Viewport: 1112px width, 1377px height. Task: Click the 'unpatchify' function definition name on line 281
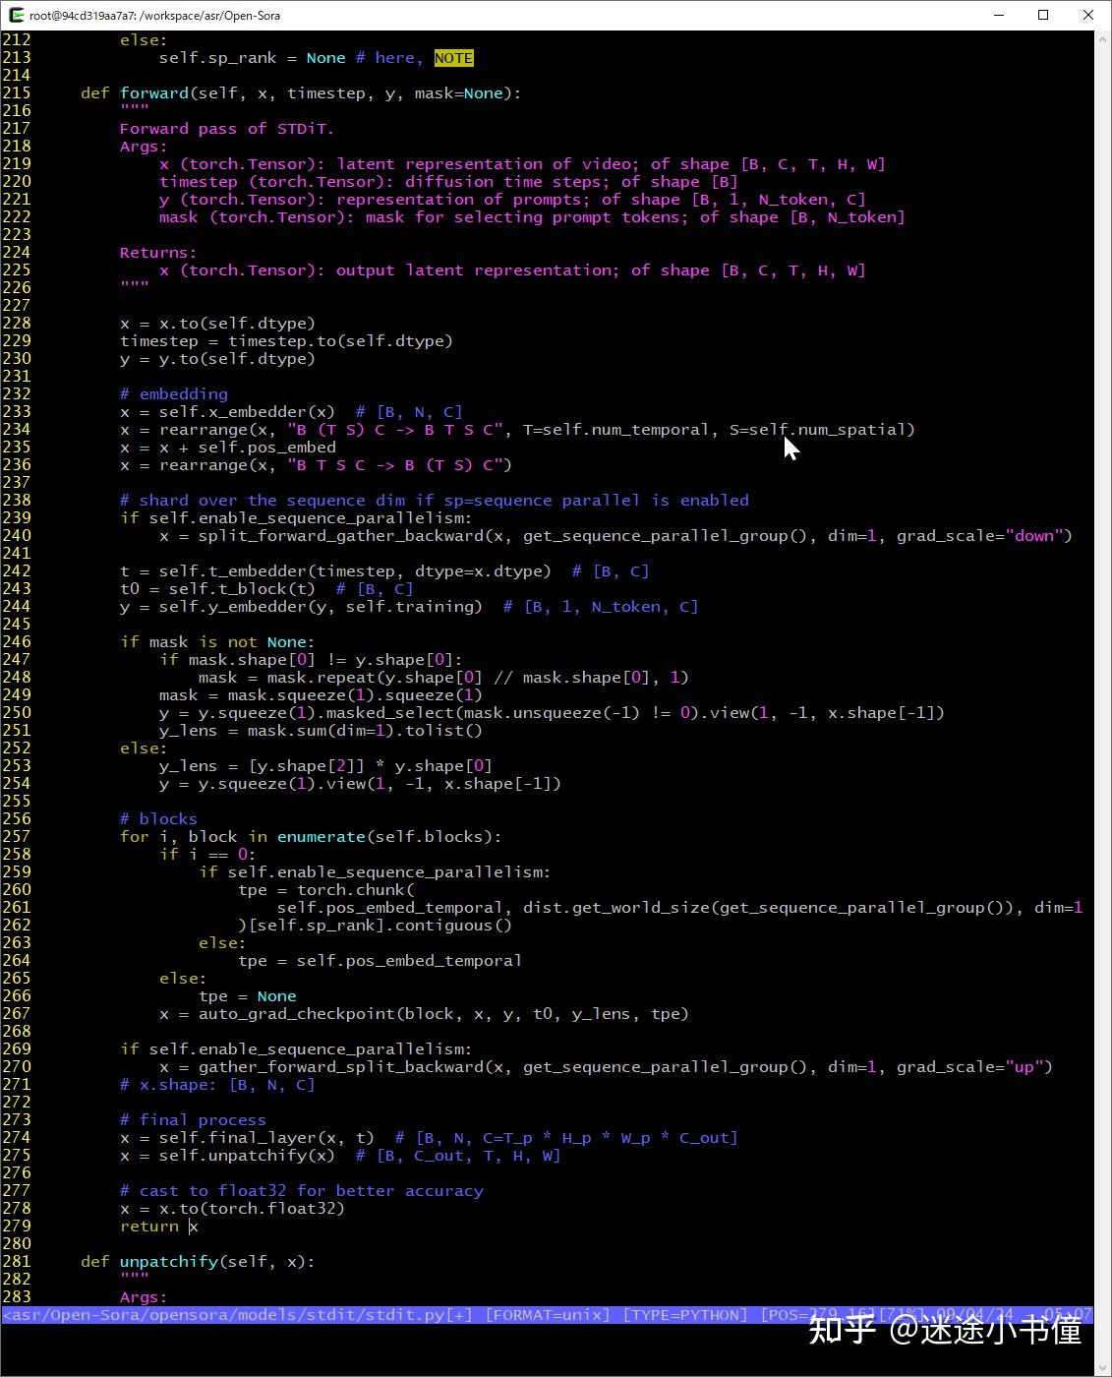168,1262
